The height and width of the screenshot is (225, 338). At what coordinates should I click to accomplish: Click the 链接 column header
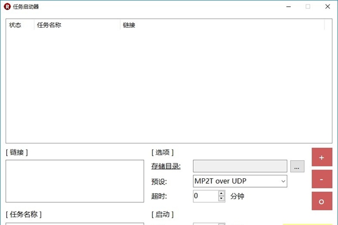tap(222, 25)
